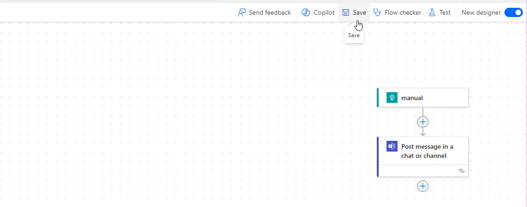The height and width of the screenshot is (207, 527).
Task: Open the Copilot pane via its label
Action: 324,12
